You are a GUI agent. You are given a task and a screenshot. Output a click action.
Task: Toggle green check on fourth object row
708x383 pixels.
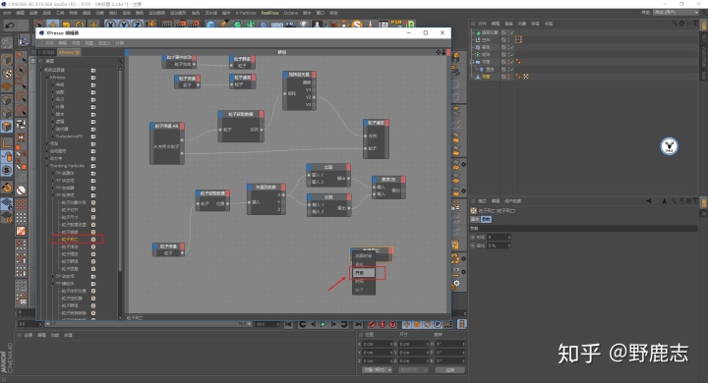511,55
